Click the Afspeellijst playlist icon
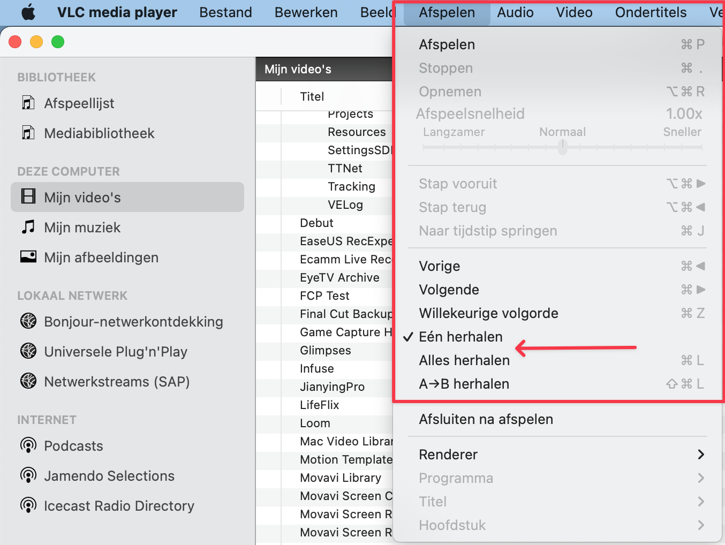The height and width of the screenshot is (545, 725). pyautogui.click(x=28, y=103)
